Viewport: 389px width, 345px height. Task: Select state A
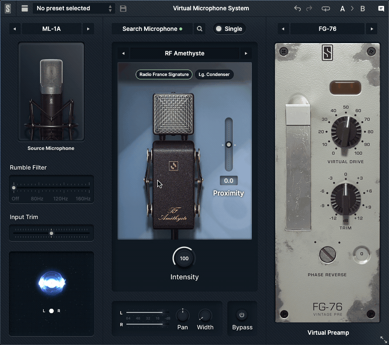[x=342, y=9]
